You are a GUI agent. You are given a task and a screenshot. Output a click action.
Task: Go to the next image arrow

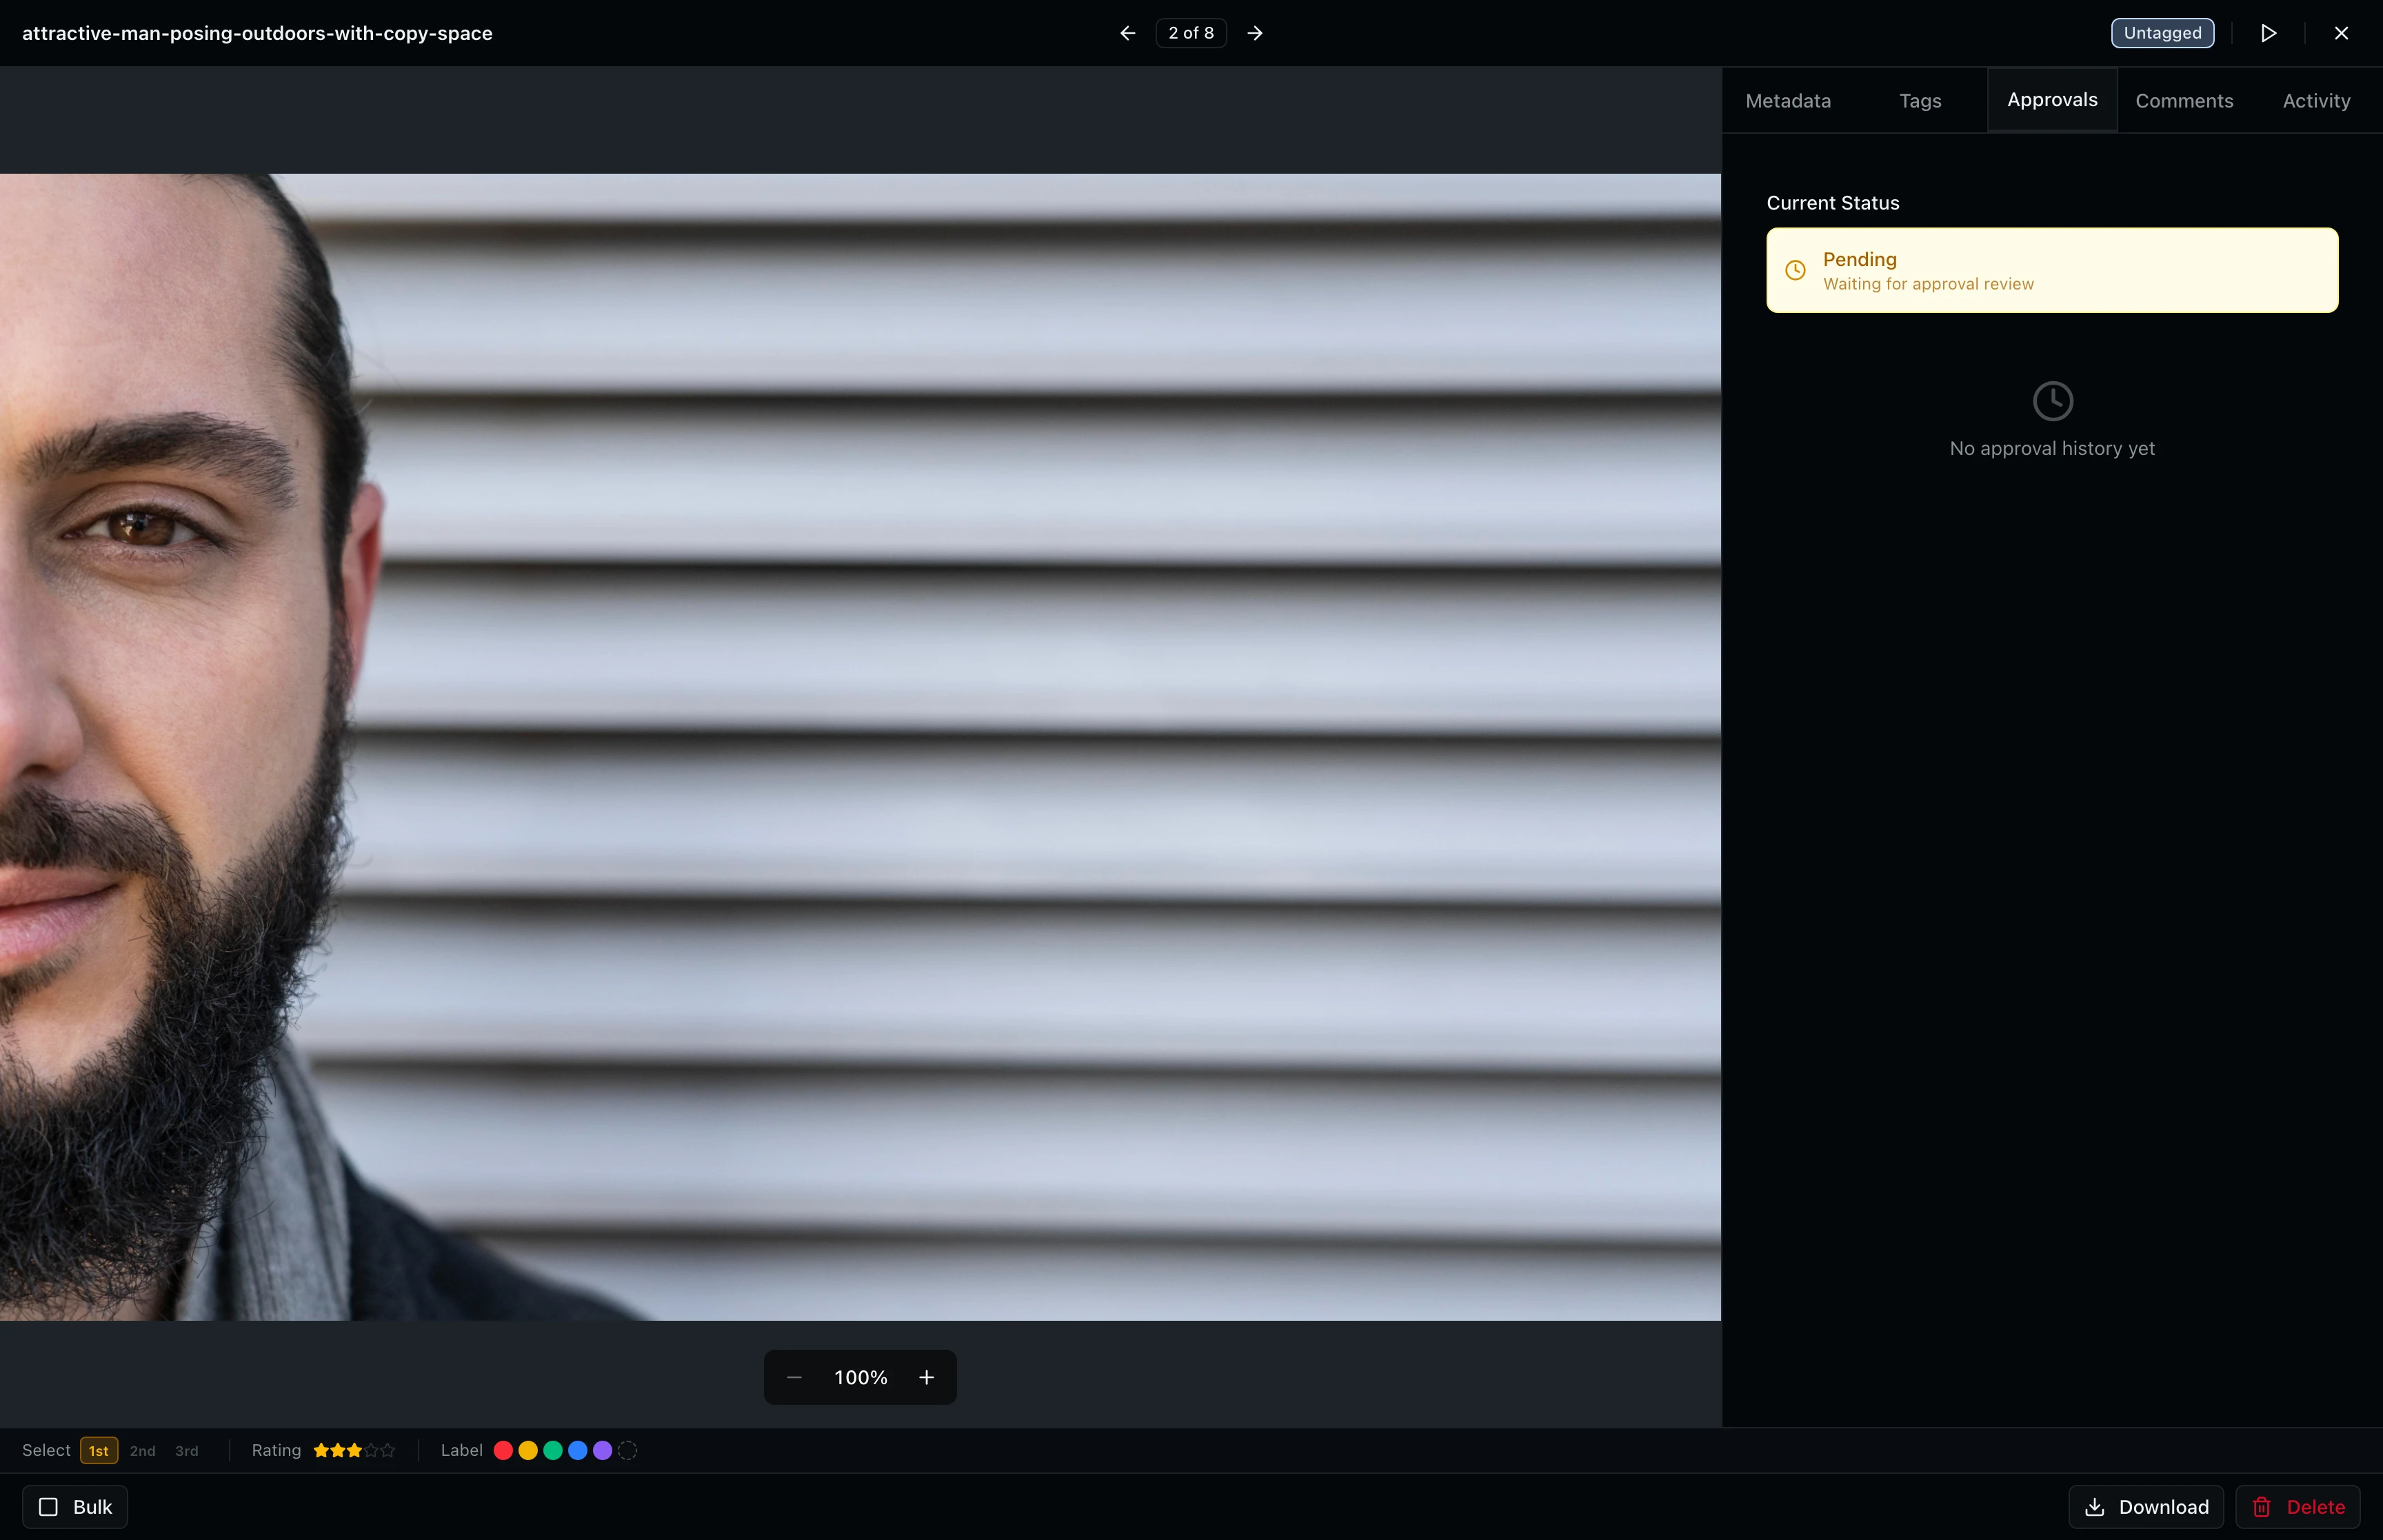tap(1255, 33)
